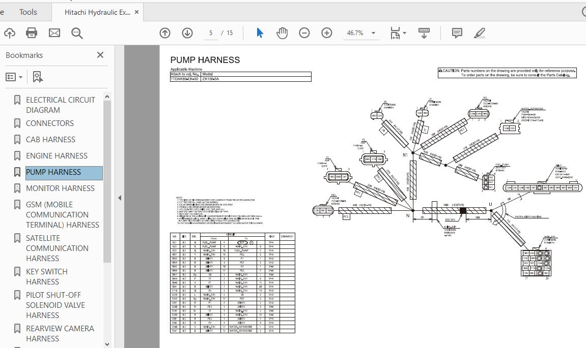The height and width of the screenshot is (348, 586).
Task: Go to the next page with the down arrow
Action: [x=187, y=33]
